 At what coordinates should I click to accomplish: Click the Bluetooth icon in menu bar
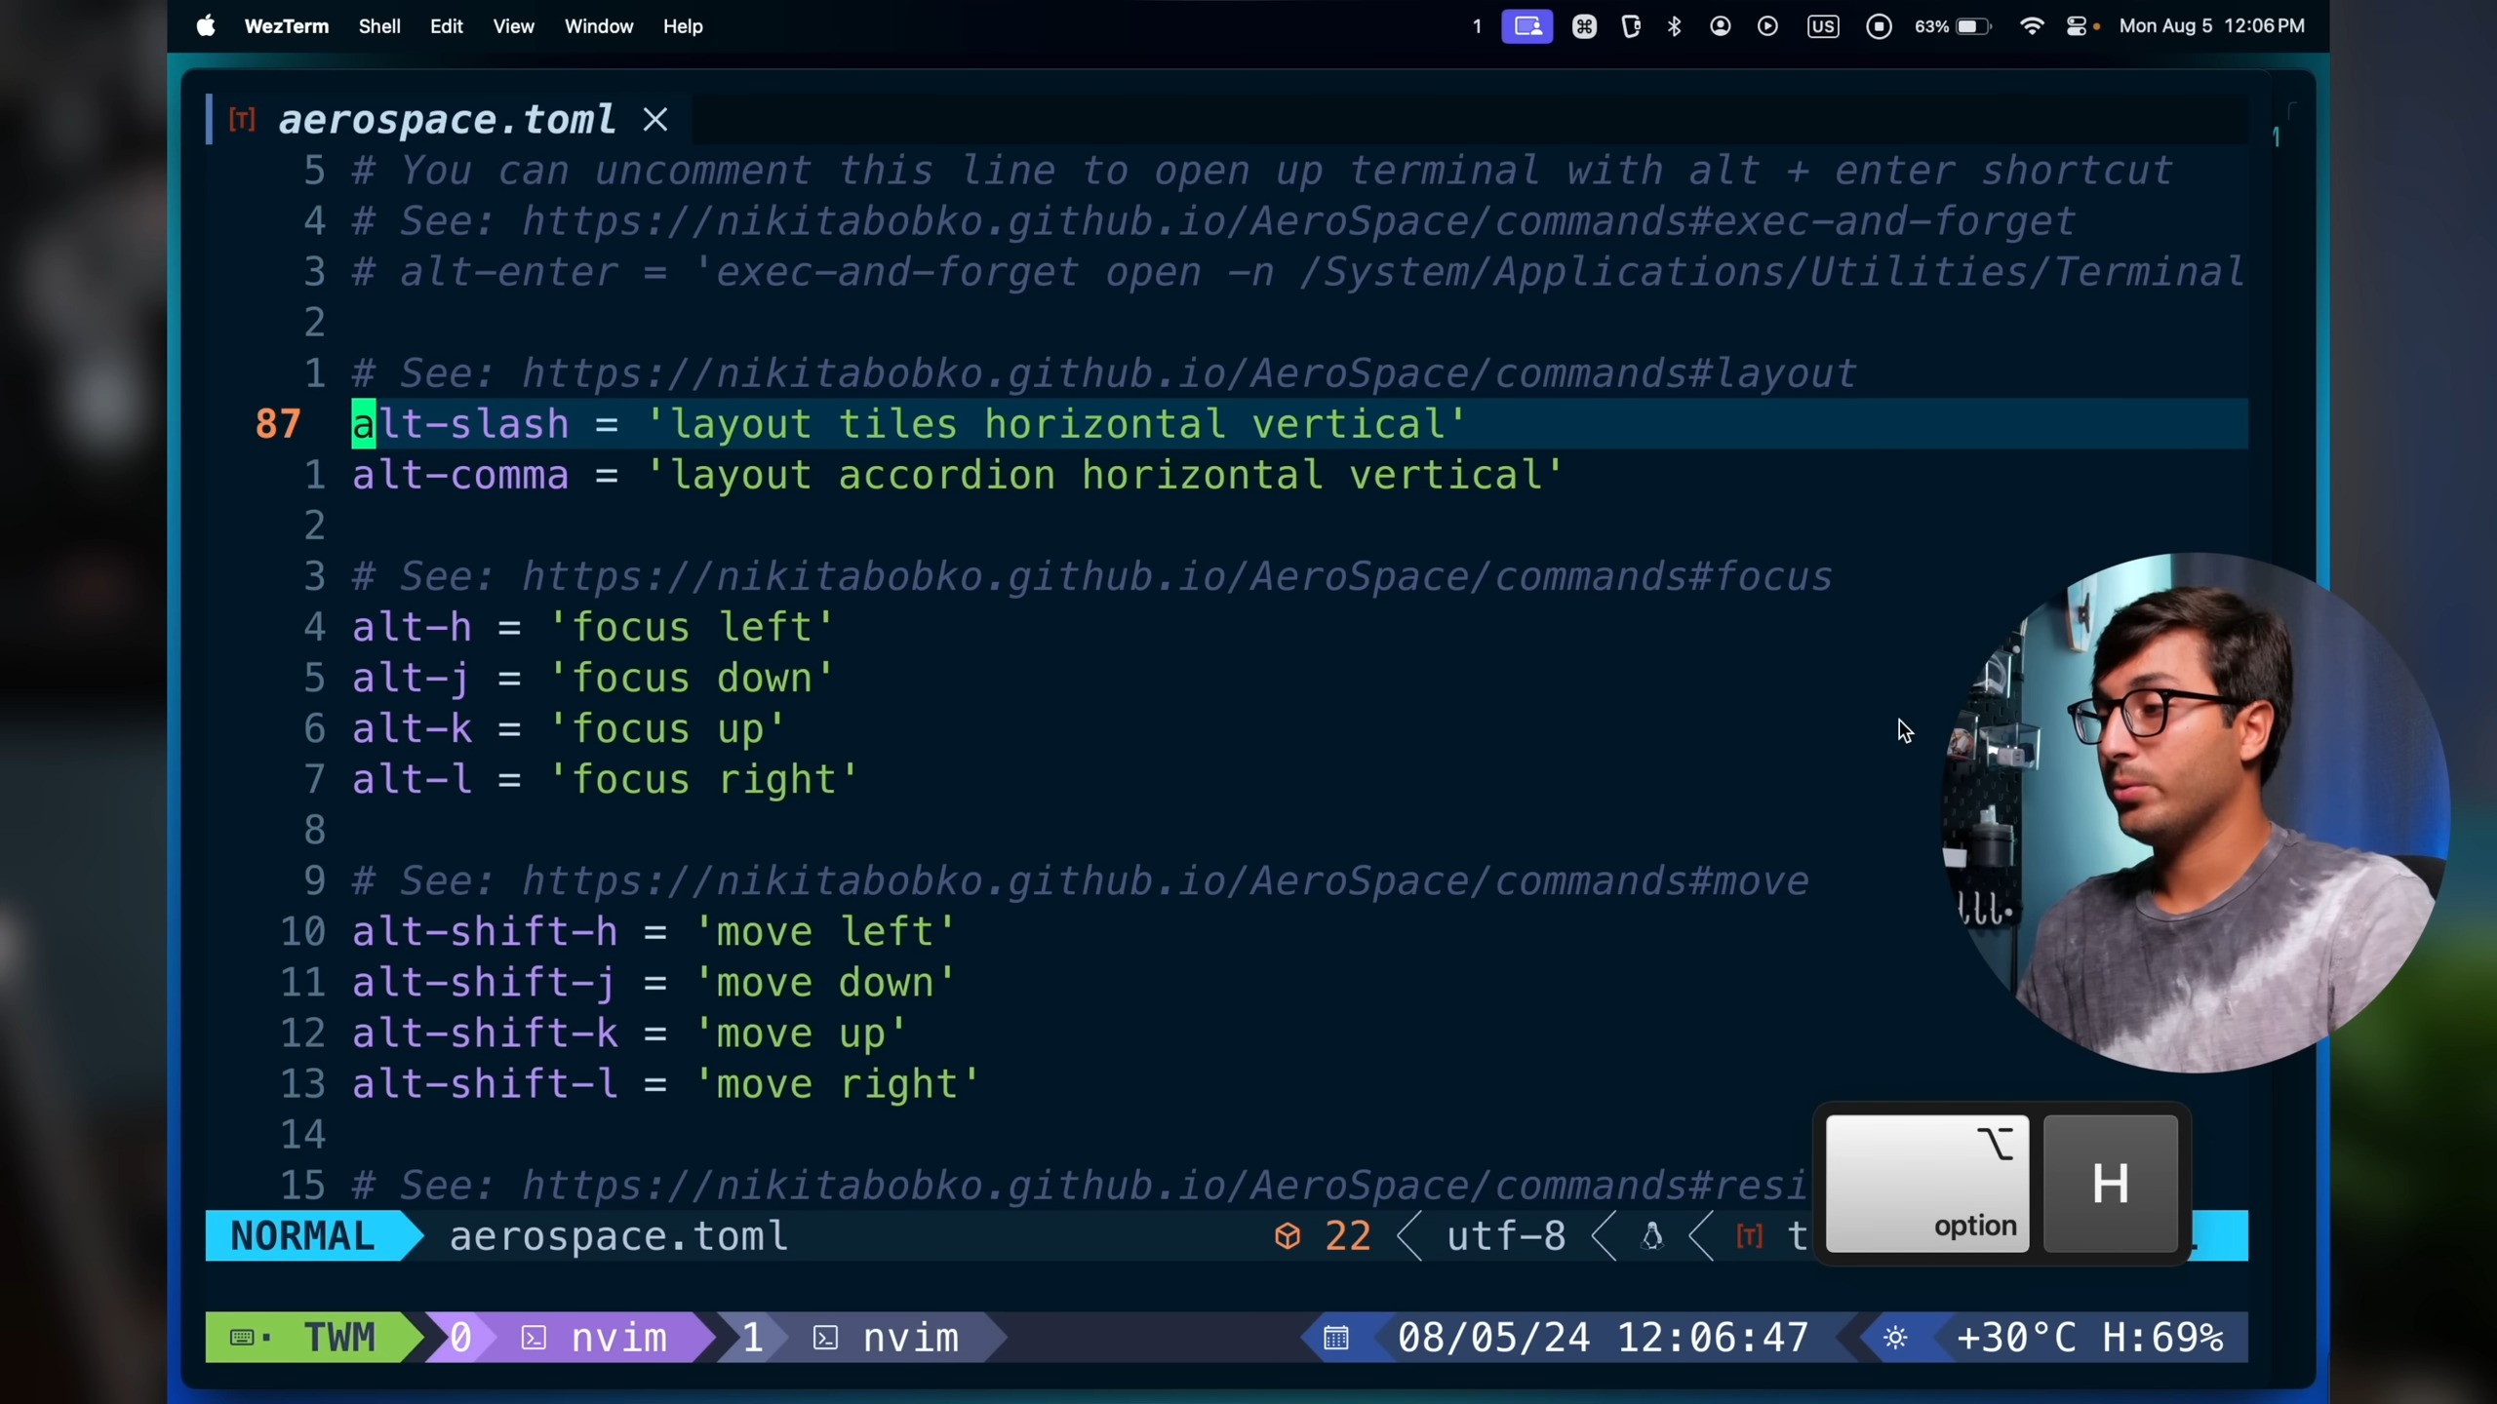[x=1675, y=26]
